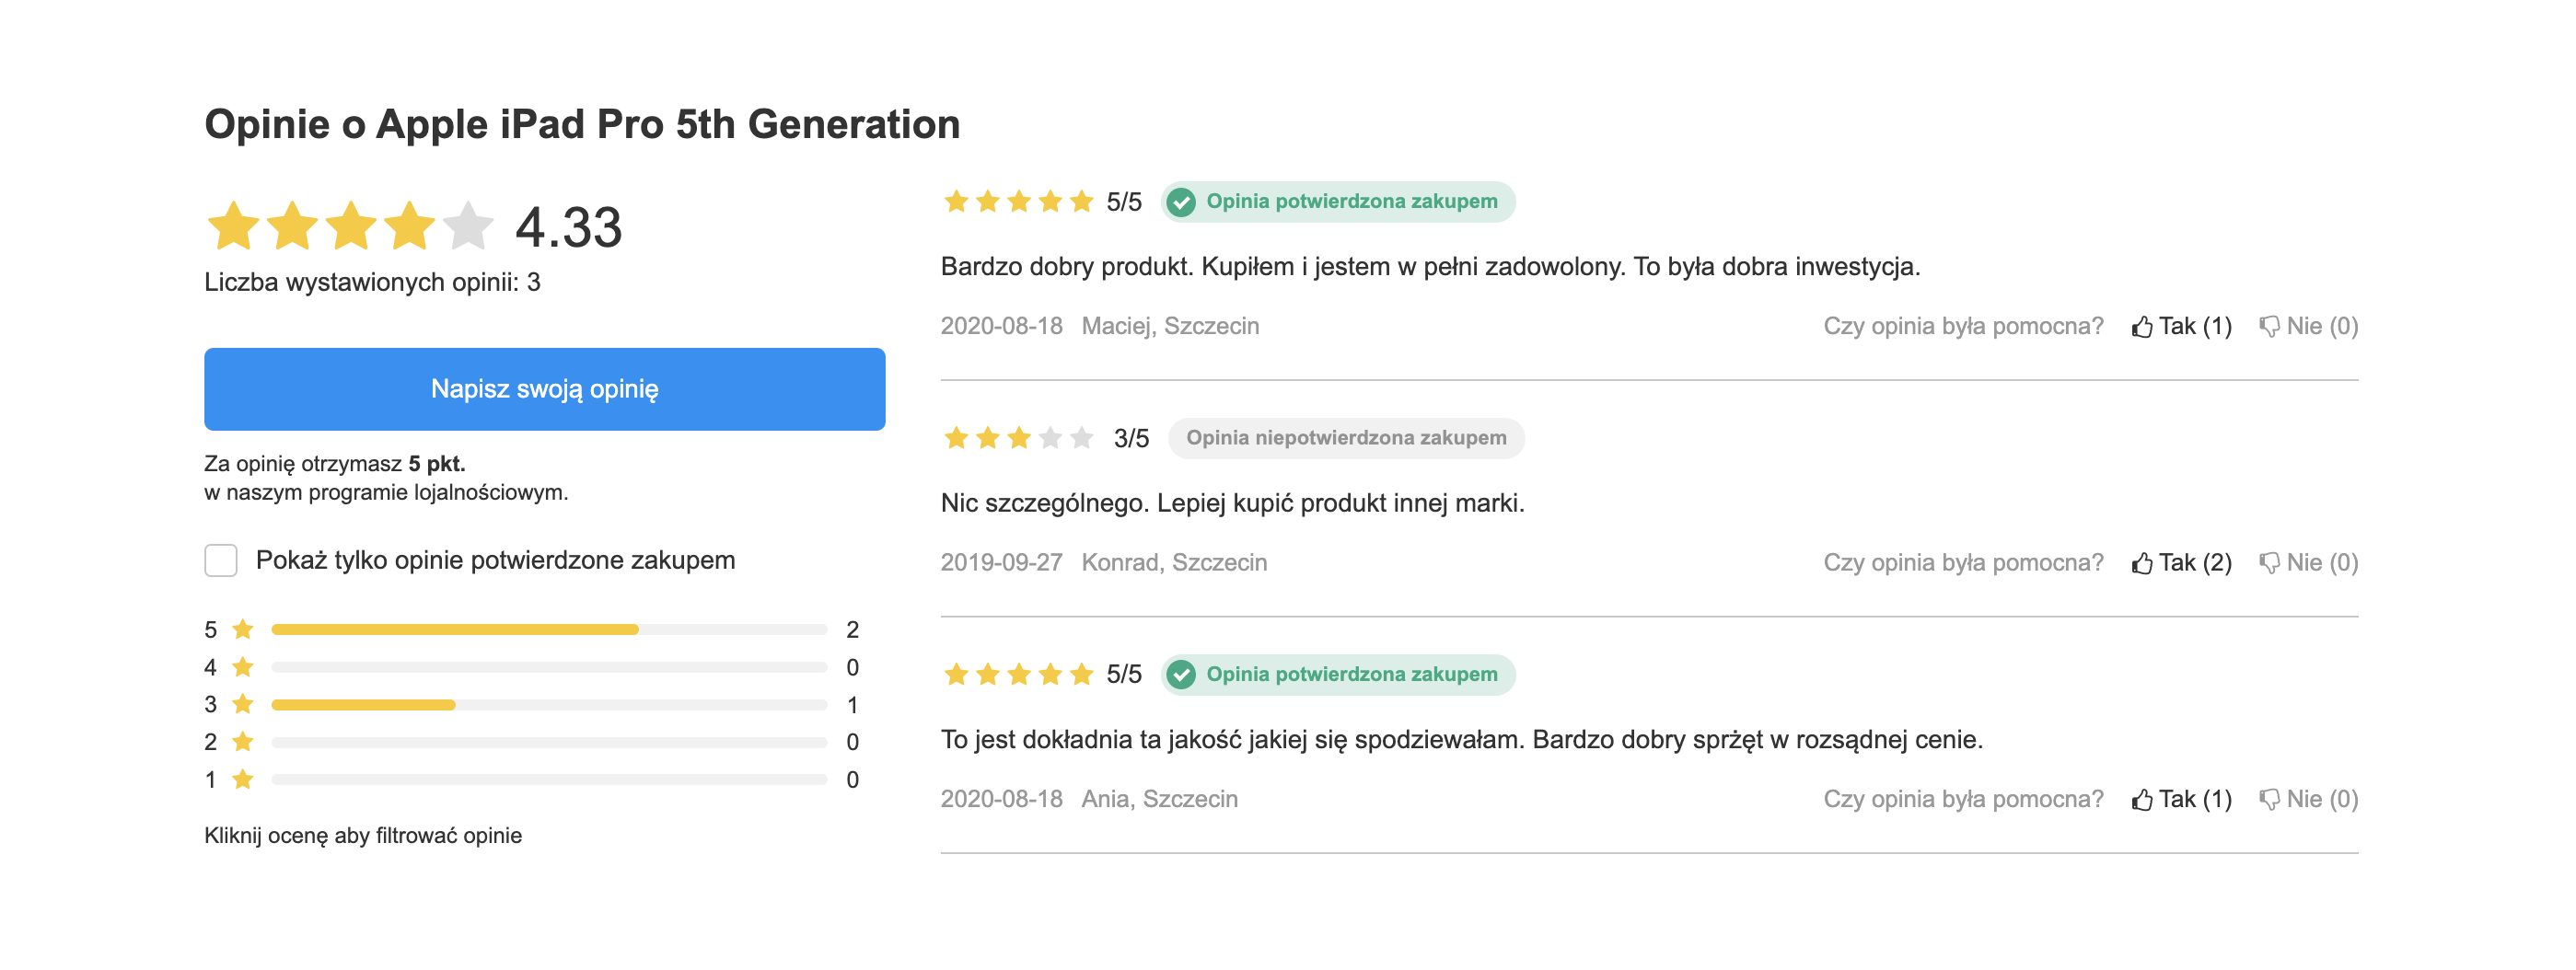2576x970 pixels.
Task: Click thumbs-down icon on Ania's review
Action: (2269, 800)
